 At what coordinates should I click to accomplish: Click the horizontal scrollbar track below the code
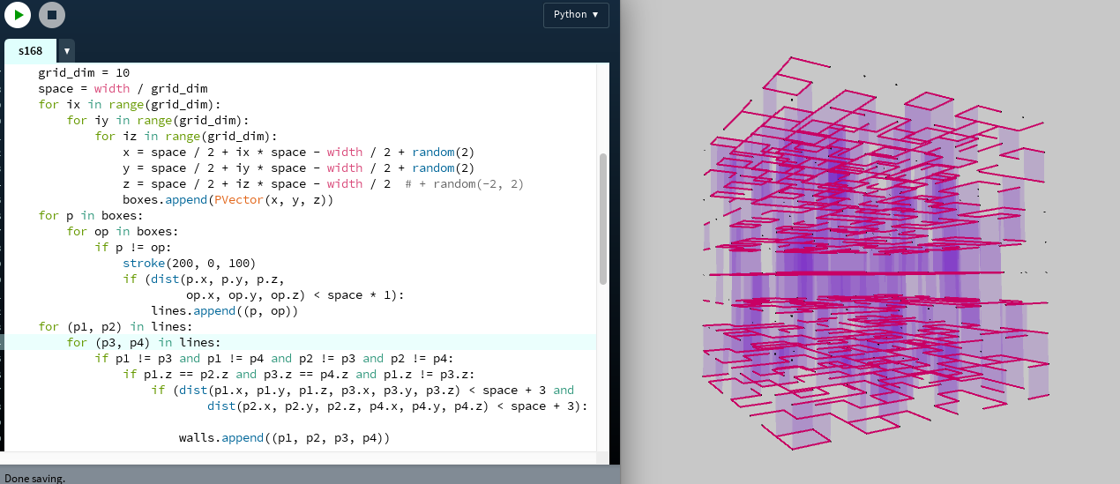300,458
